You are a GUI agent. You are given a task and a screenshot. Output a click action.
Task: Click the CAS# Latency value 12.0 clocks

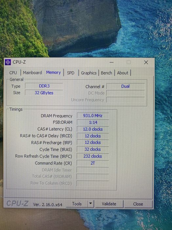pyautogui.click(x=93, y=129)
